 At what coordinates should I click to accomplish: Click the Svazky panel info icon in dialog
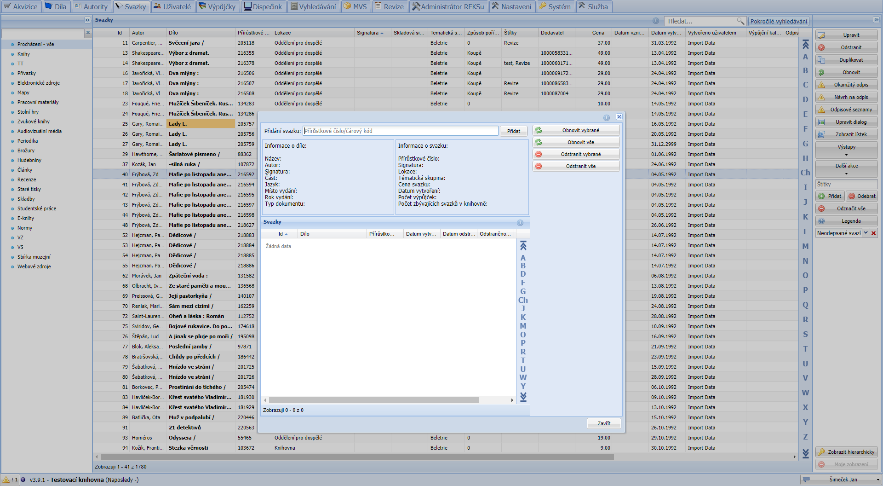pyautogui.click(x=520, y=223)
